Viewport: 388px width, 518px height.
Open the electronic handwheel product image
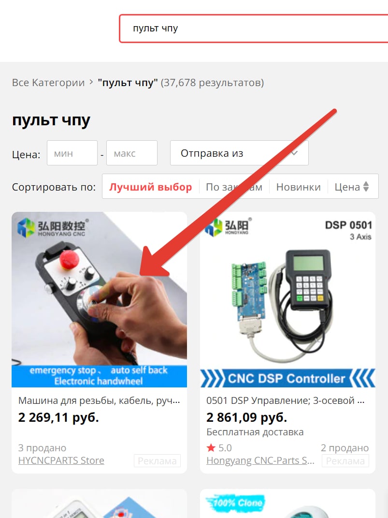point(100,300)
